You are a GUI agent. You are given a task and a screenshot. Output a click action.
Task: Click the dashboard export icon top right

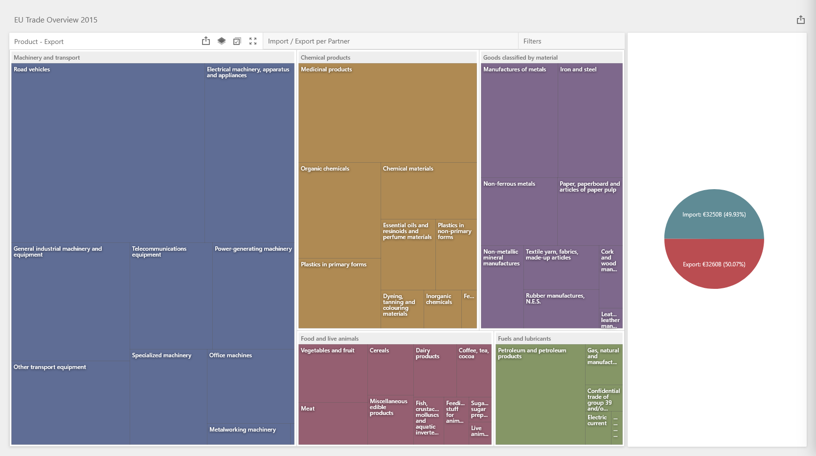[800, 20]
